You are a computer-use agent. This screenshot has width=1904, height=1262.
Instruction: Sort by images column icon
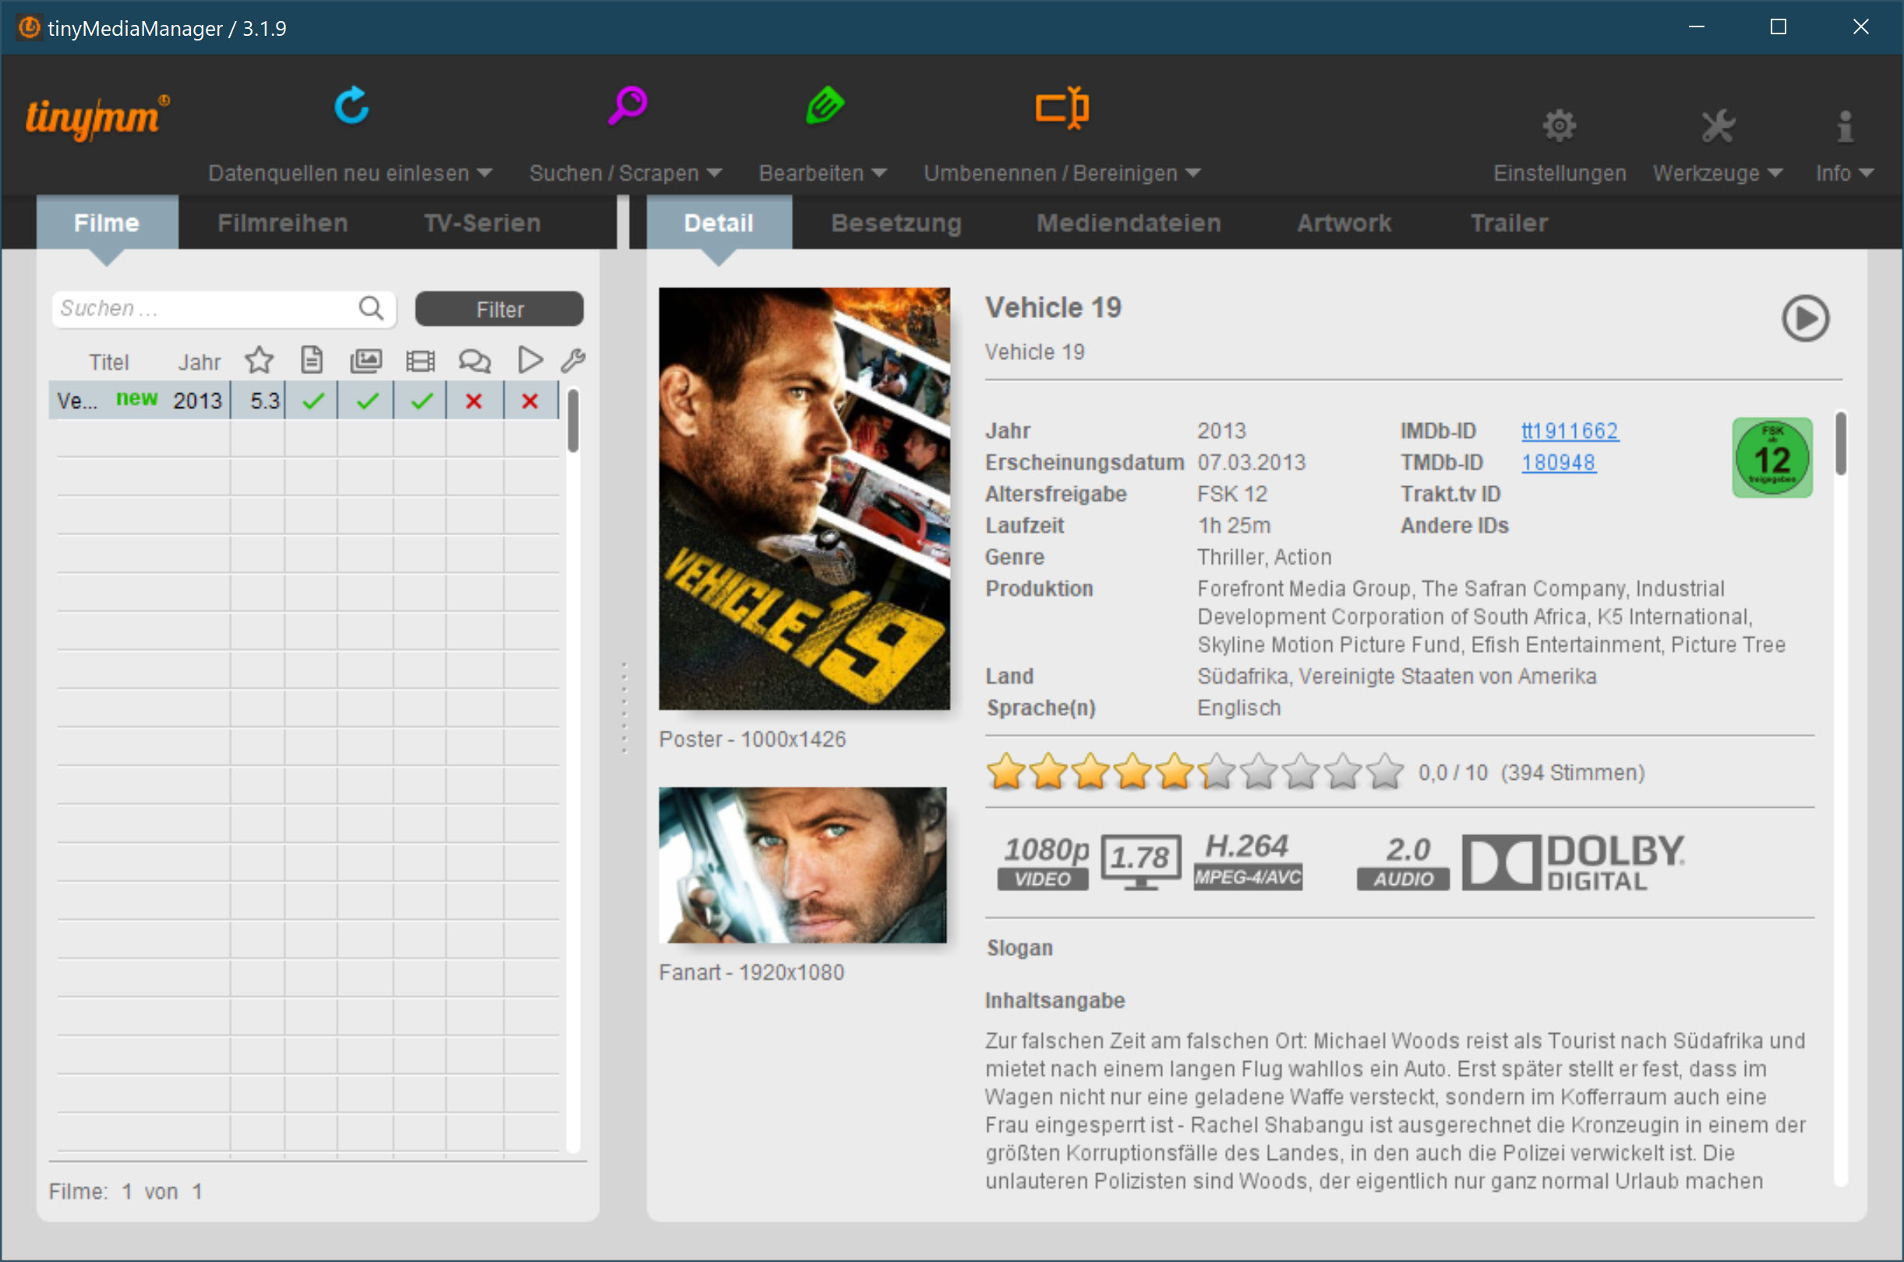coord(366,360)
